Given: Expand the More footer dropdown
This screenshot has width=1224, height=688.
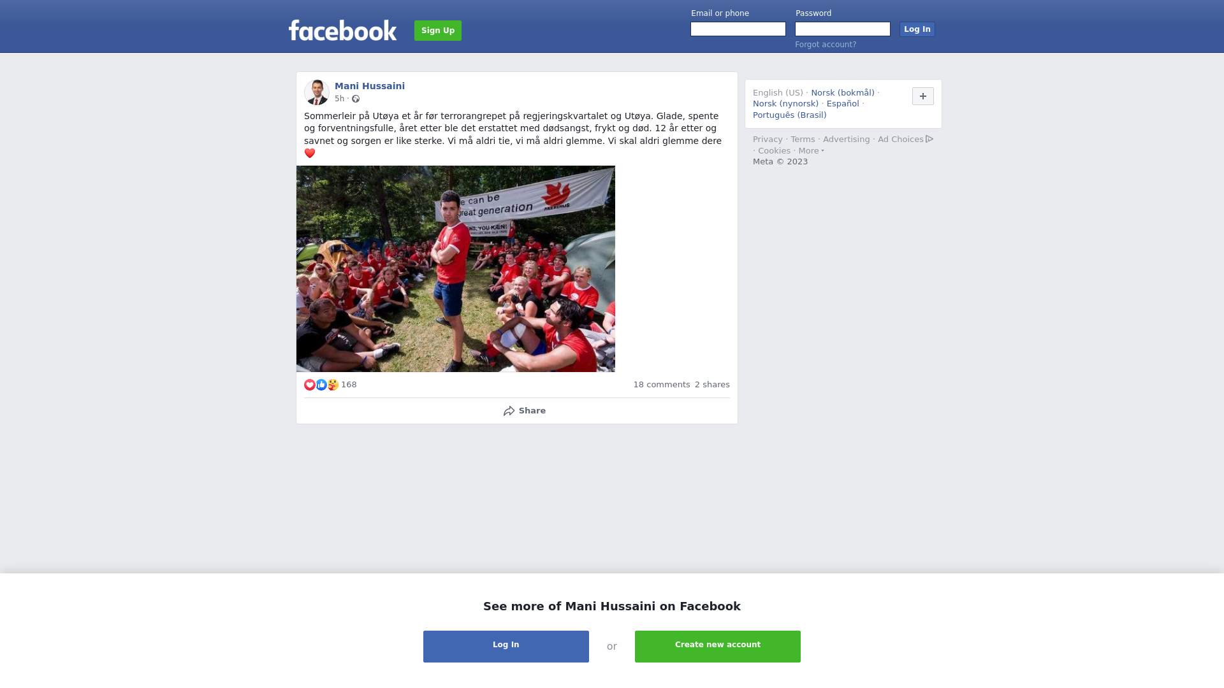Looking at the screenshot, I should 811,151.
